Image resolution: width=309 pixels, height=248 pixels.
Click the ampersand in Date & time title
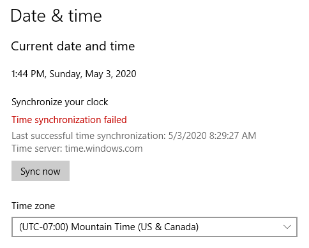coord(57,16)
